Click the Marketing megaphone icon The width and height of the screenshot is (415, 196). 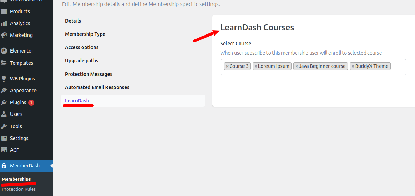(x=4, y=35)
